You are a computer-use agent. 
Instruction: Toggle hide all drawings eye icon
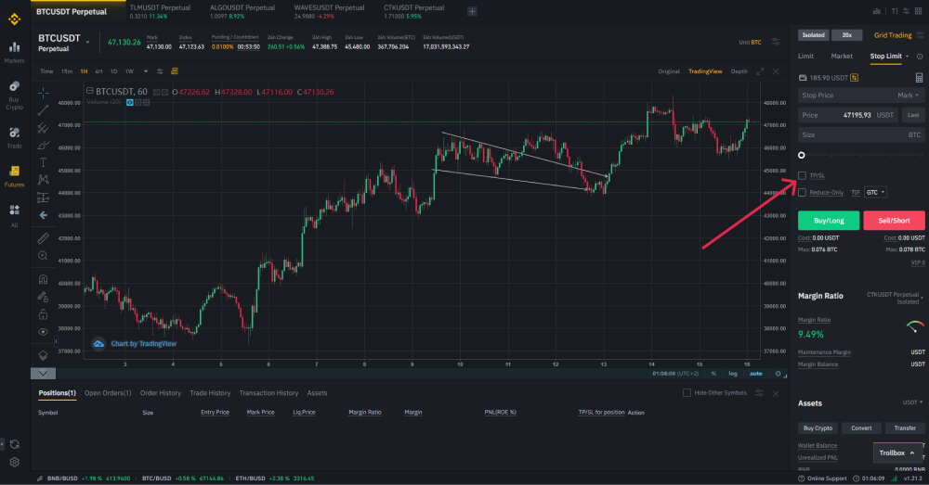44,332
